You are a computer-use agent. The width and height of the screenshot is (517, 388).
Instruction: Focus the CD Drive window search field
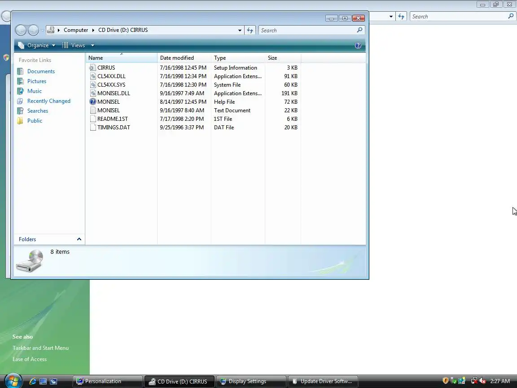[x=307, y=31]
